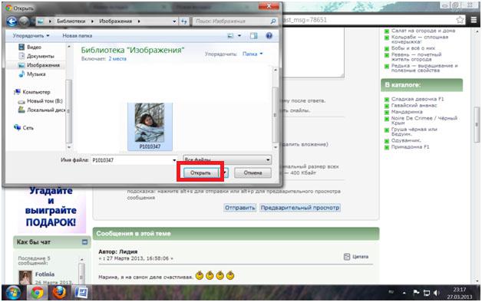Open the Windows Start button
The height and width of the screenshot is (302, 482).
click(13, 293)
